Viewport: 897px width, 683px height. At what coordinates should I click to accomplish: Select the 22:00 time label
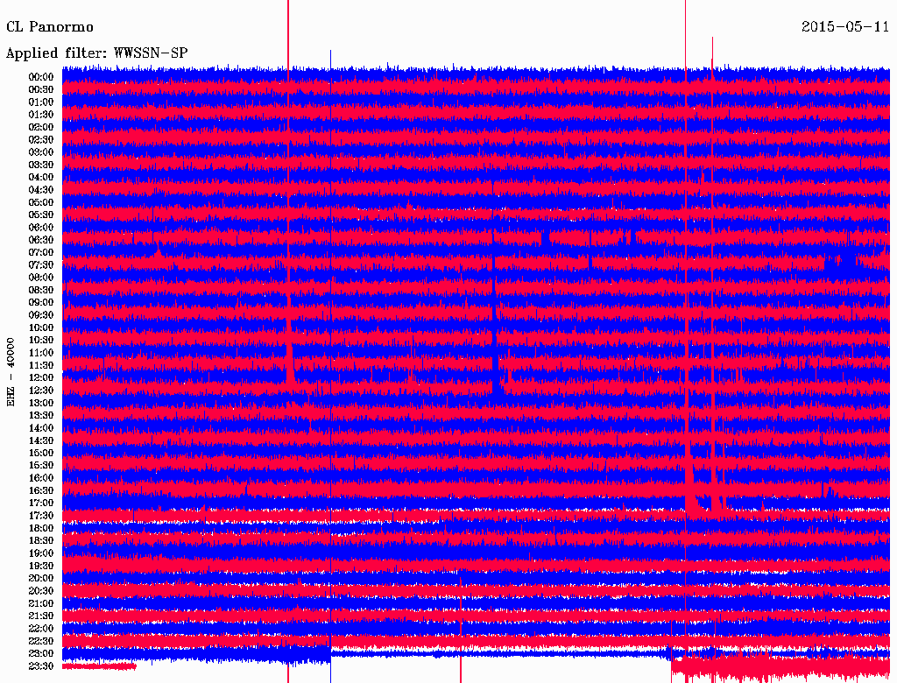click(x=41, y=628)
